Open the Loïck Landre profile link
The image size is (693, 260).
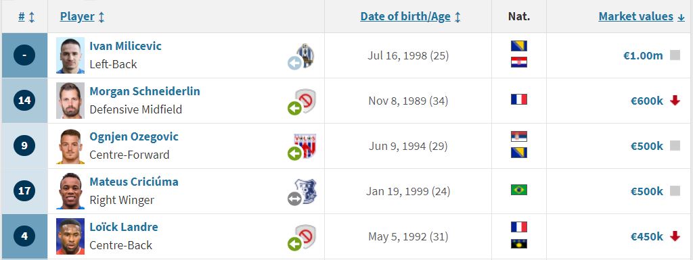pos(124,227)
